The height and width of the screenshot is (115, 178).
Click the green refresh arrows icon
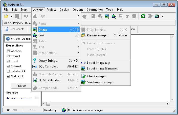tap(143, 16)
